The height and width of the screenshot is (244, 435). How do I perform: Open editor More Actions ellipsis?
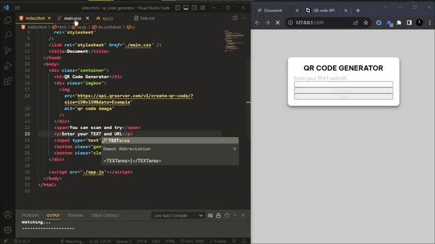pos(243,18)
